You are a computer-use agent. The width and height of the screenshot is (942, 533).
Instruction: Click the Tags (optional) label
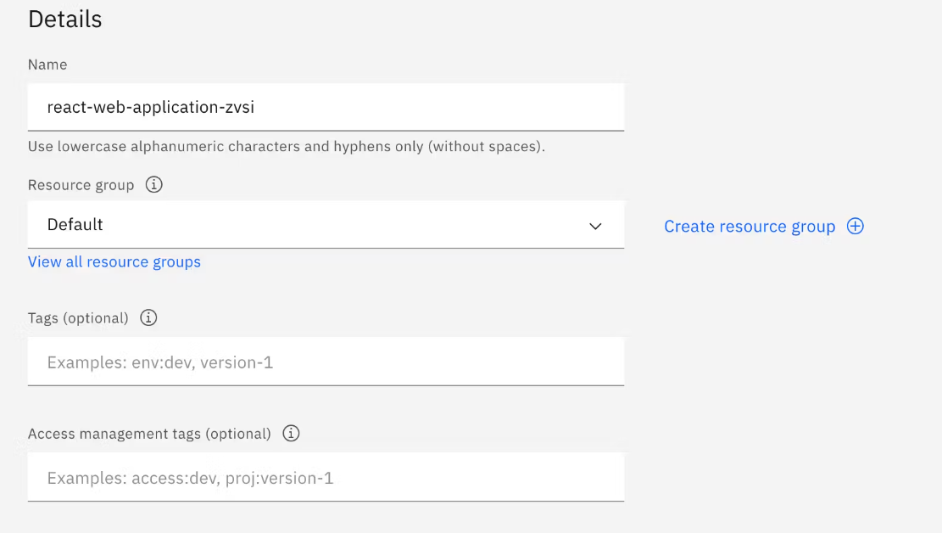coord(78,317)
